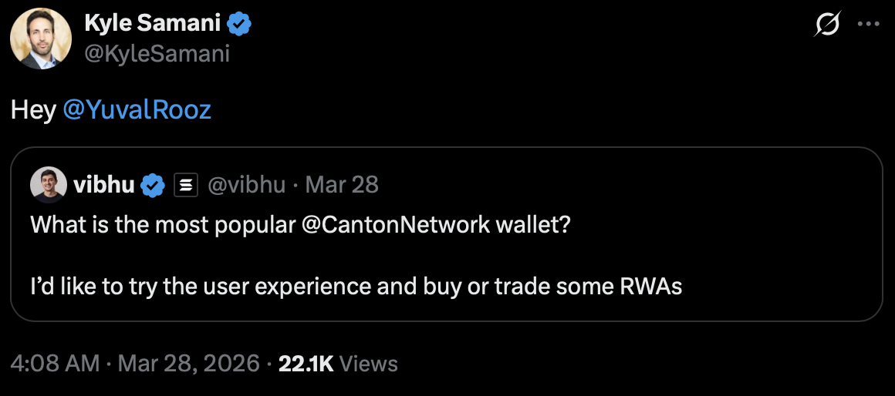Screen dimensions: 895x396
Task: Click the square affiliation badge beside vibhu
Action: [x=187, y=185]
